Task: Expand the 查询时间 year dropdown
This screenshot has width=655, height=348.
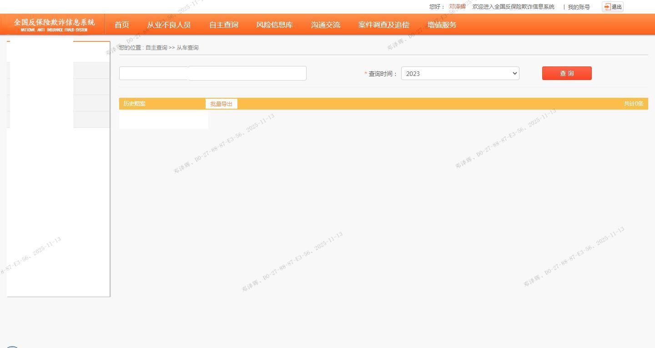Action: click(460, 74)
